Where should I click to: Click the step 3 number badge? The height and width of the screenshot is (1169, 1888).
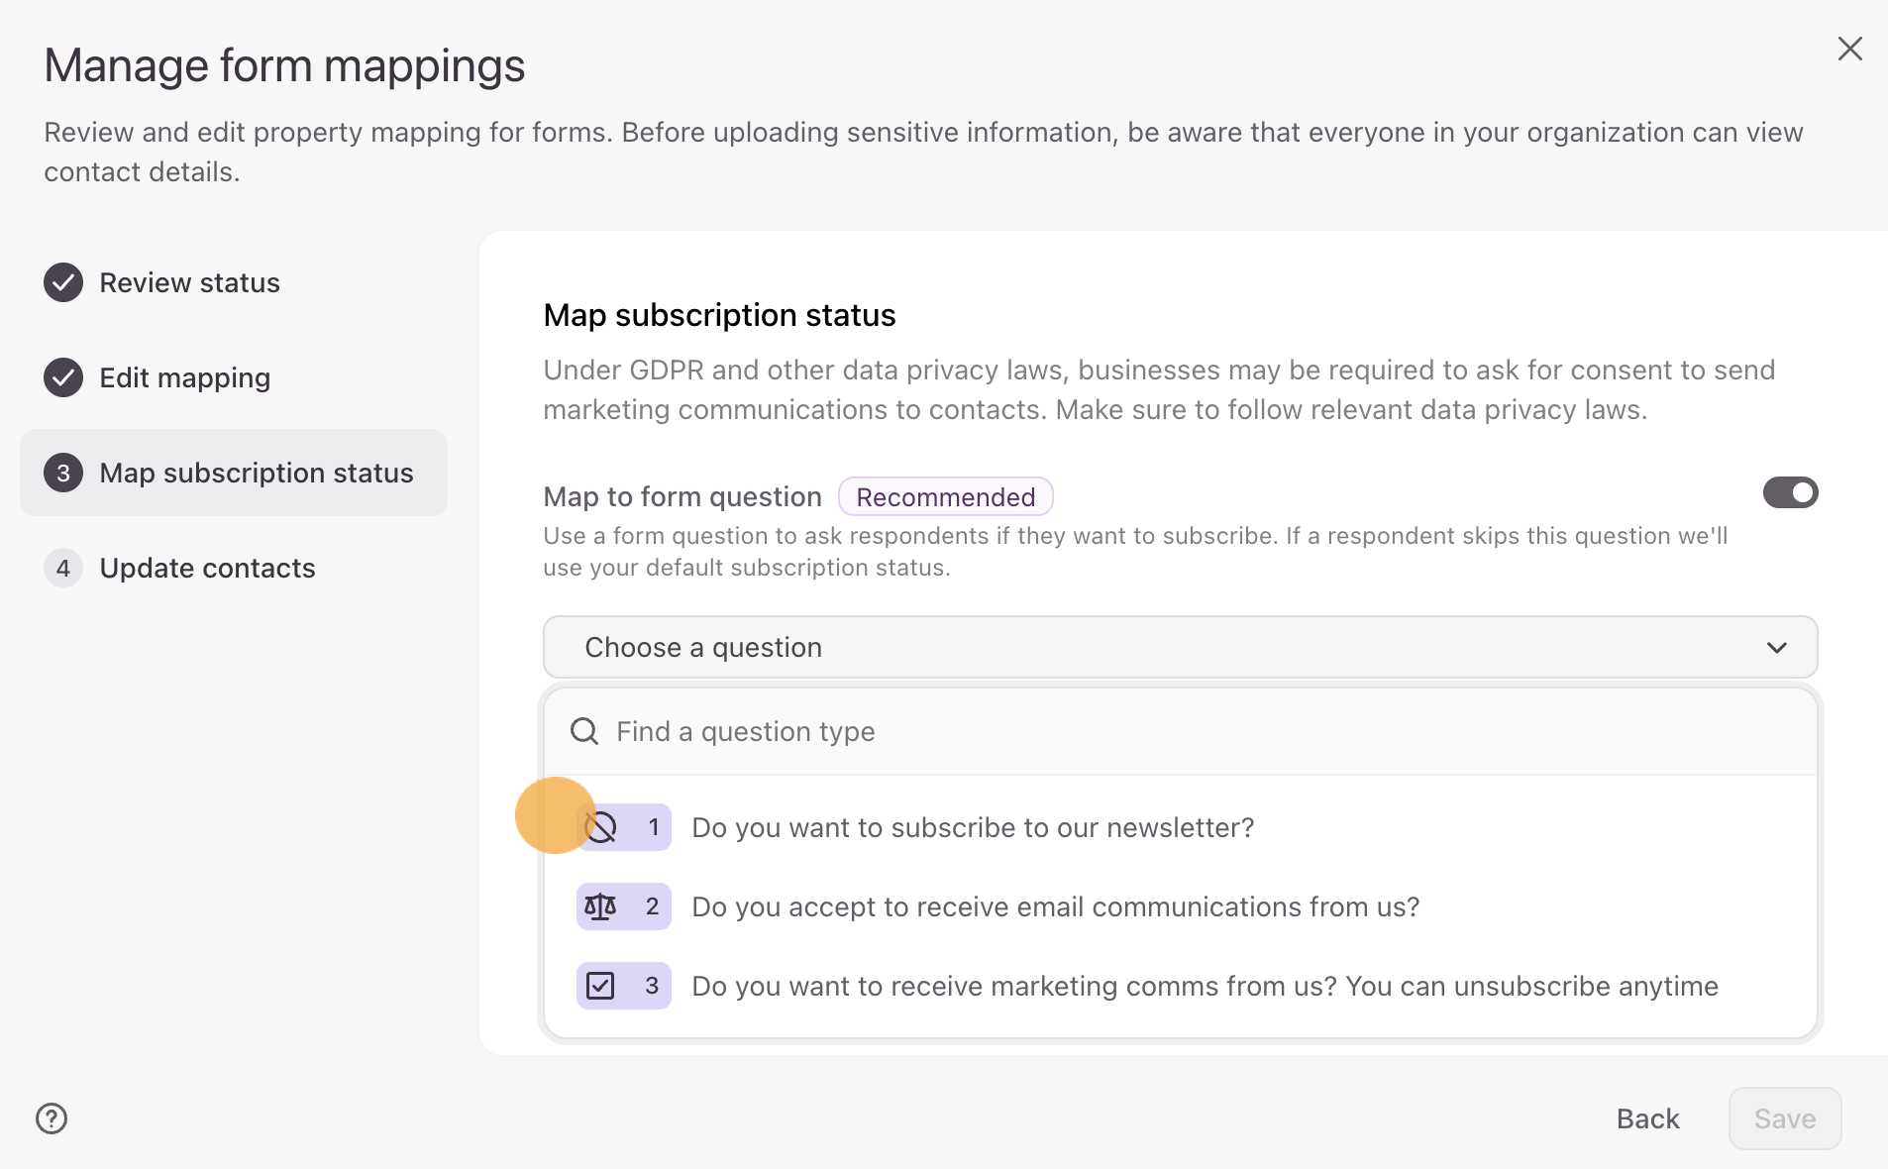[63, 473]
